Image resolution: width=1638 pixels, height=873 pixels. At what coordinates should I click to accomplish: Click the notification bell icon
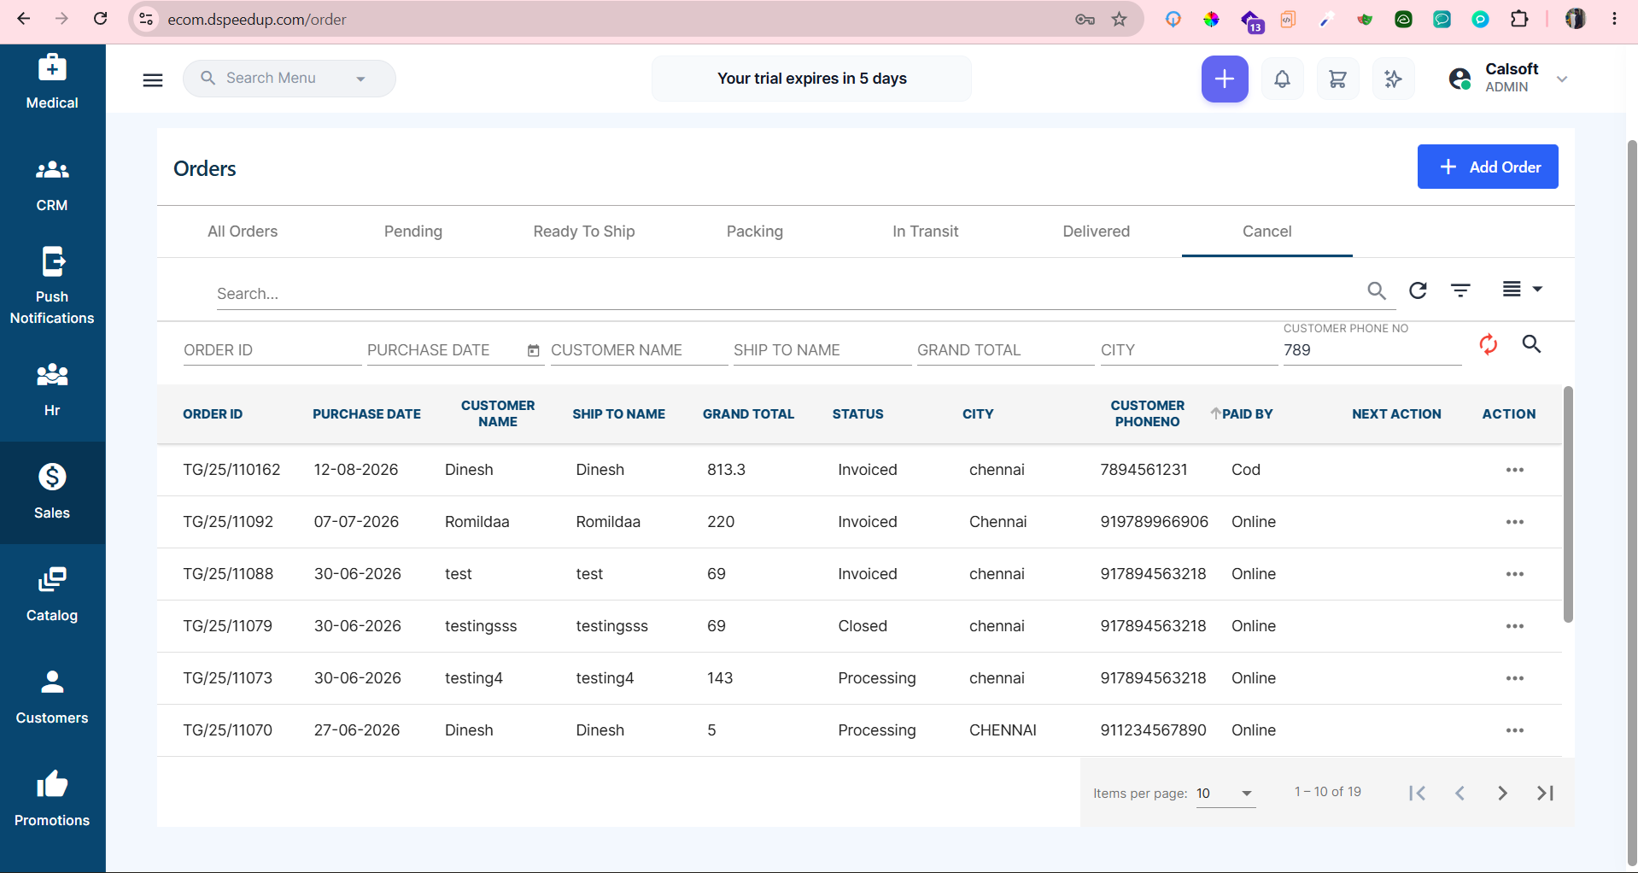click(1282, 79)
